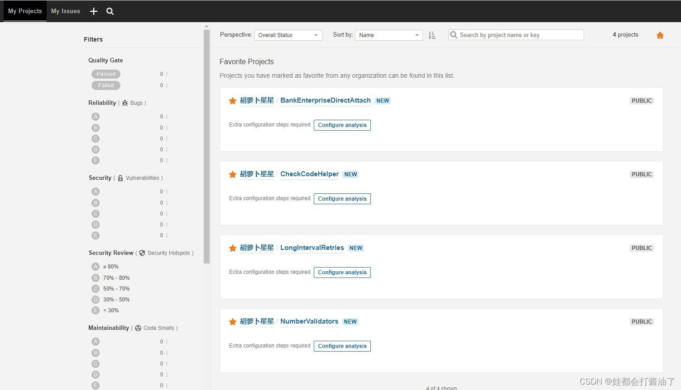Configure analysis for BankEnterpriseDirectAttach
The height and width of the screenshot is (390, 681).
coord(342,125)
